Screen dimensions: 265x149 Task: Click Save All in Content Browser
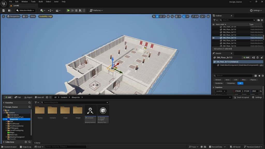(39, 98)
